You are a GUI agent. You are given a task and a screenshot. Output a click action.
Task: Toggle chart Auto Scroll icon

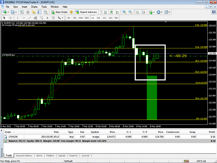pyautogui.click(x=137, y=12)
